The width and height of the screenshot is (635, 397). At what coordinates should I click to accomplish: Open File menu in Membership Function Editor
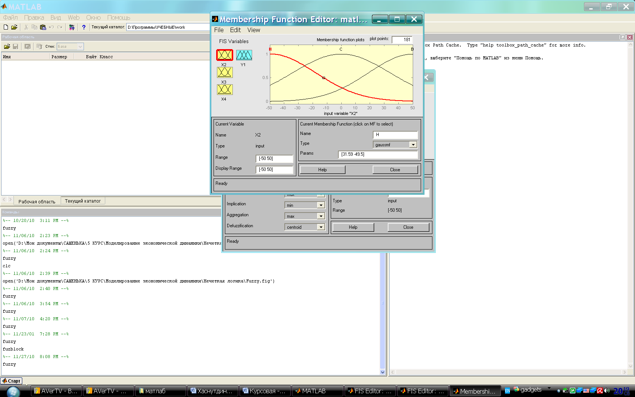219,30
